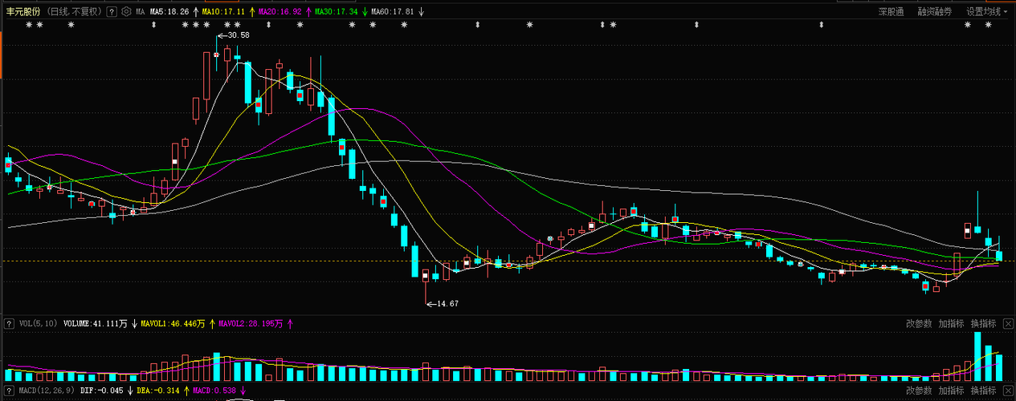This screenshot has height=401, width=1016.
Task: Click the 30.58 high price label
Action: (238, 35)
